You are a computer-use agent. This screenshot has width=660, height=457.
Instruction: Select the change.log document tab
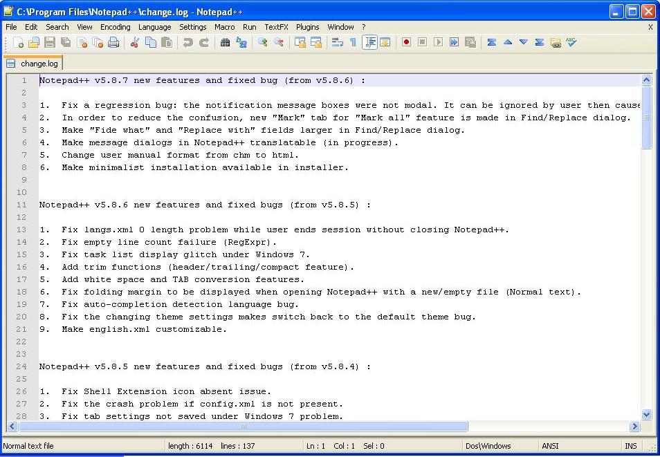point(37,62)
